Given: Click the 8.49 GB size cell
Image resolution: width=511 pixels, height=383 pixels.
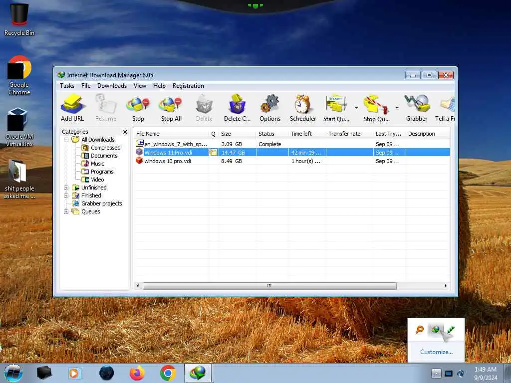Looking at the screenshot, I should tap(232, 161).
